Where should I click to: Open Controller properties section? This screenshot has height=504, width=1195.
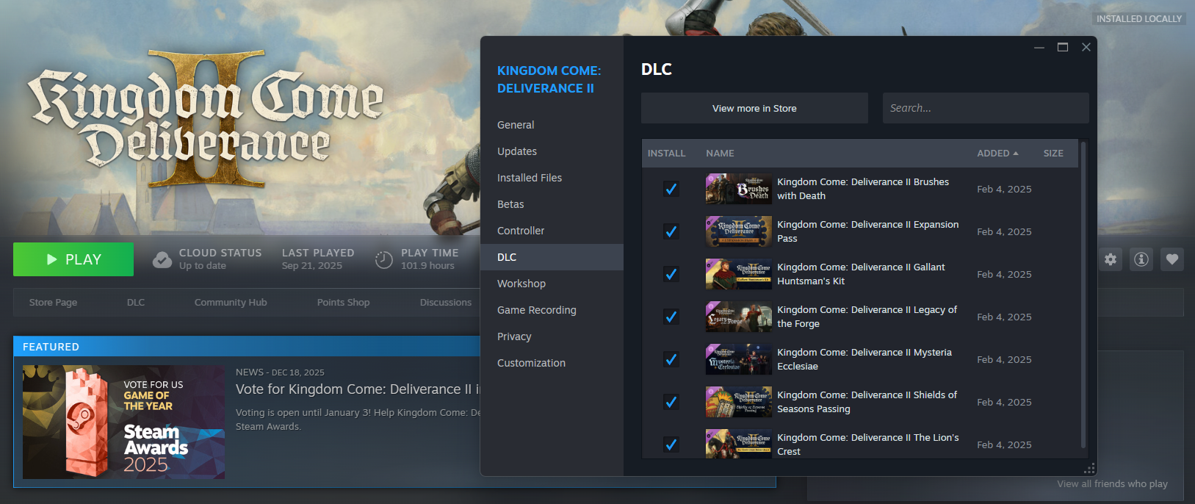552,231
